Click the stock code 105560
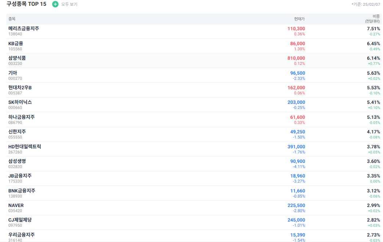 click(15, 49)
